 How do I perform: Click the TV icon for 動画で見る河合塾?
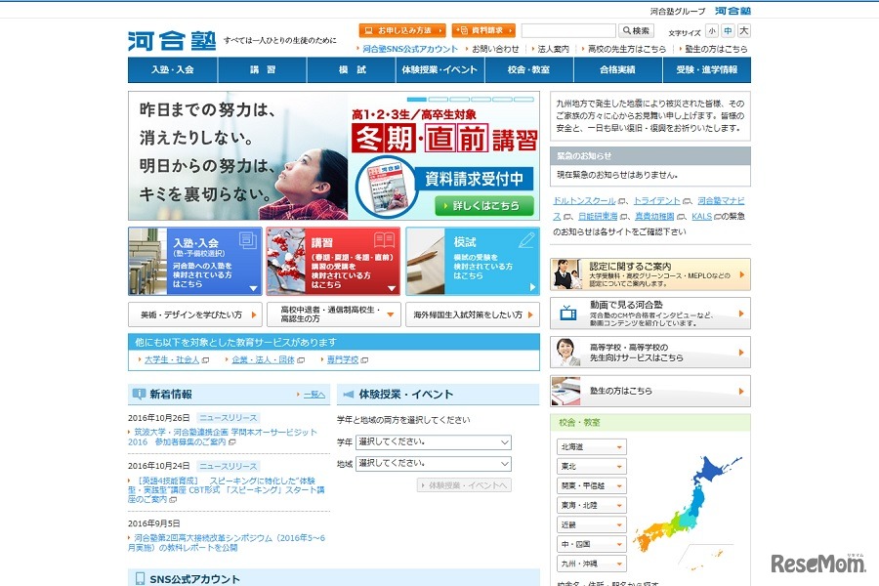pos(567,313)
